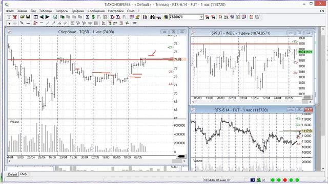Click the green right arrow toolbar icon
Screen dimensions: 328x184
tap(48, 17)
